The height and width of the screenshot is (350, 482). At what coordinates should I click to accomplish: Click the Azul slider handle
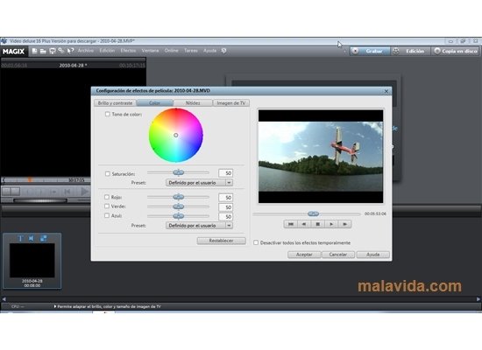(178, 216)
